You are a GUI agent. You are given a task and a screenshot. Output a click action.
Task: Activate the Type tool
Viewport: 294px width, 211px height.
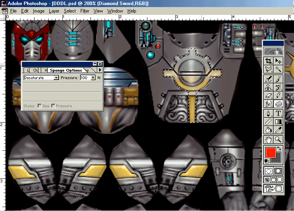tap(278, 114)
